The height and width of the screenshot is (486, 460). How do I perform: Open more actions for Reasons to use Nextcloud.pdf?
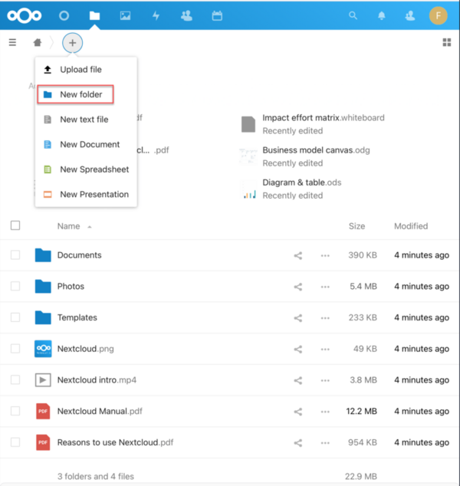325,443
